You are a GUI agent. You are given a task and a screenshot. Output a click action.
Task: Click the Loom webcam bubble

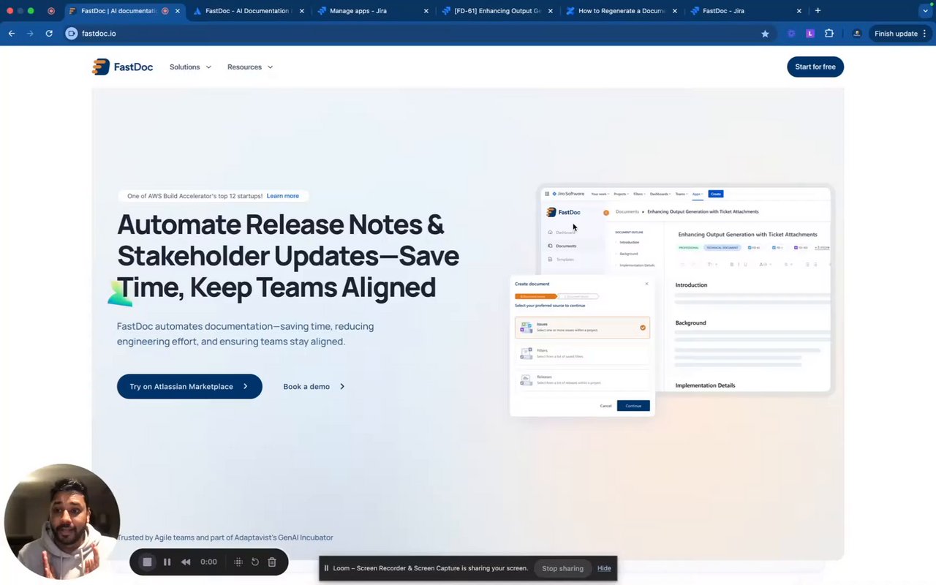click(x=62, y=521)
